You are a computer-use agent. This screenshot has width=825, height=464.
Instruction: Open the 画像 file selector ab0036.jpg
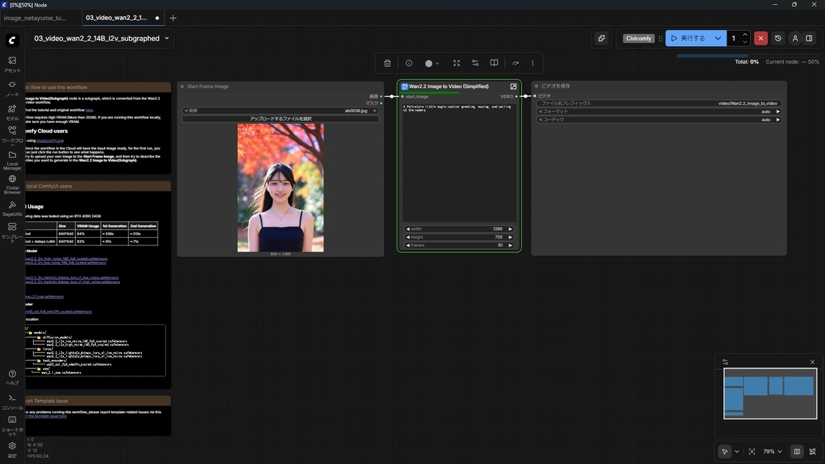point(280,110)
